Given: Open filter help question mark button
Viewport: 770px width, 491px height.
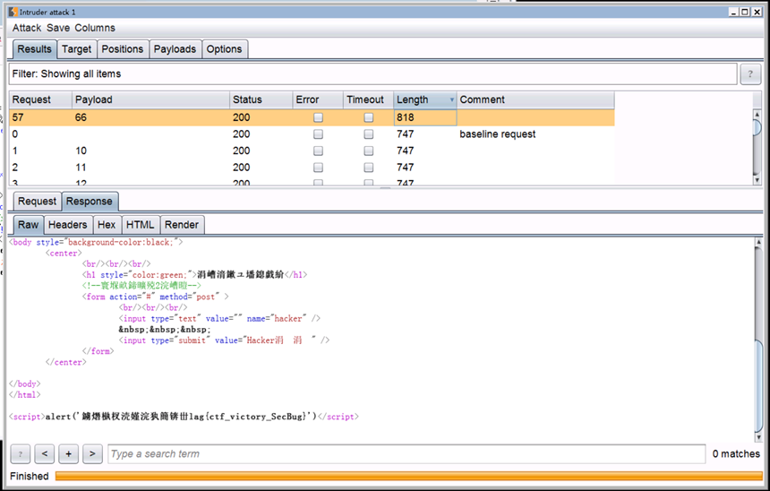Looking at the screenshot, I should [x=750, y=74].
